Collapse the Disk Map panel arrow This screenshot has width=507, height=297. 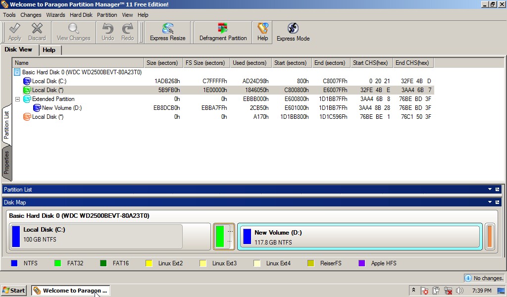[490, 202]
